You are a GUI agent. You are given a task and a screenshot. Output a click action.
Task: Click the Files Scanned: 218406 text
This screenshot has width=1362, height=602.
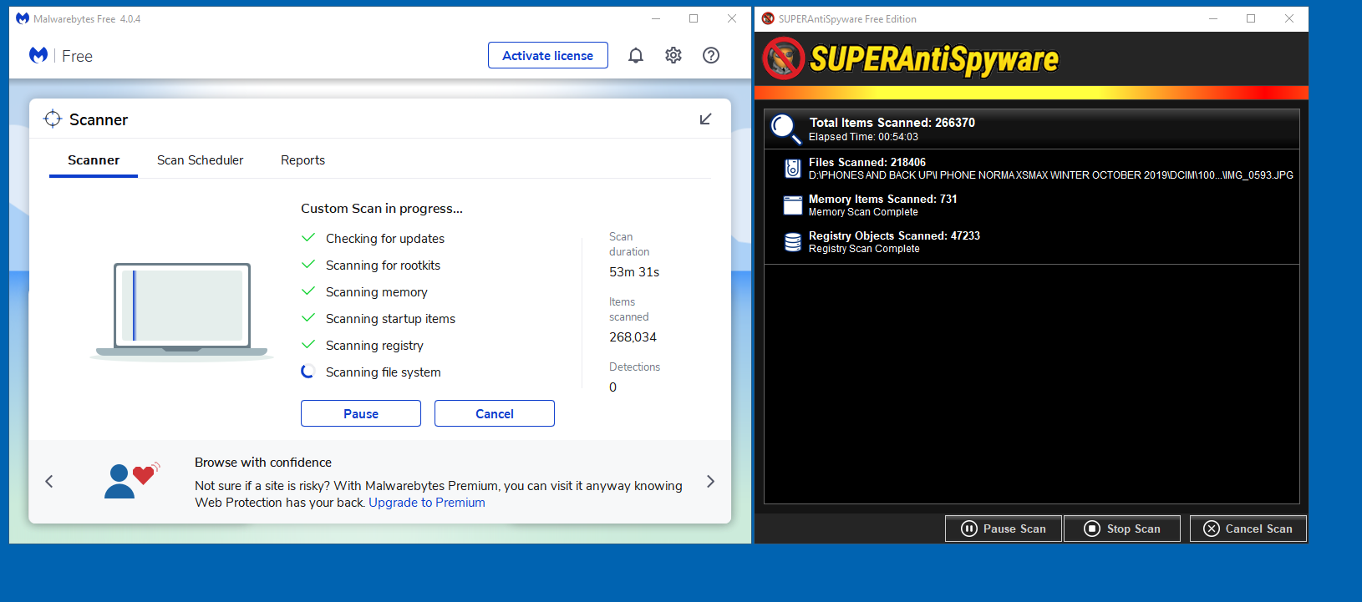click(867, 162)
